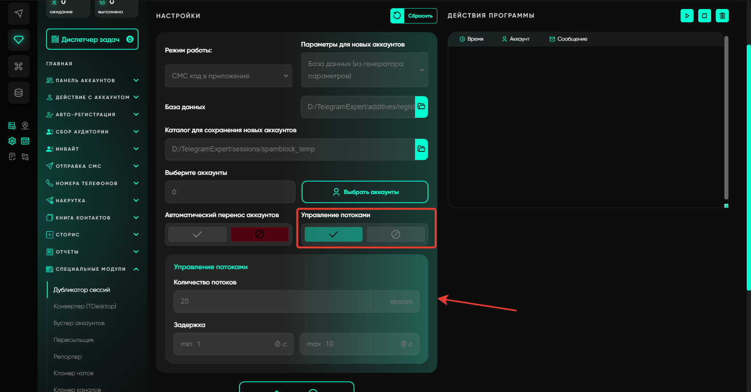This screenshot has width=751, height=392.
Task: Clear the action log with trash icon
Action: [x=722, y=16]
